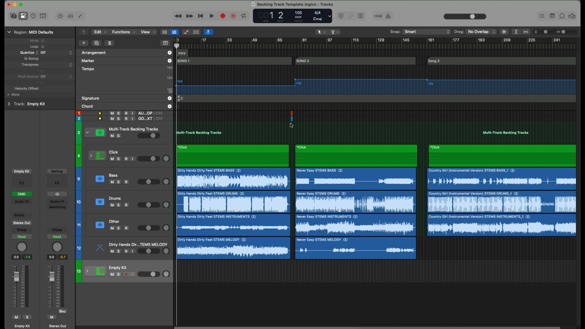Open the Mixer from control bar

[70, 16]
